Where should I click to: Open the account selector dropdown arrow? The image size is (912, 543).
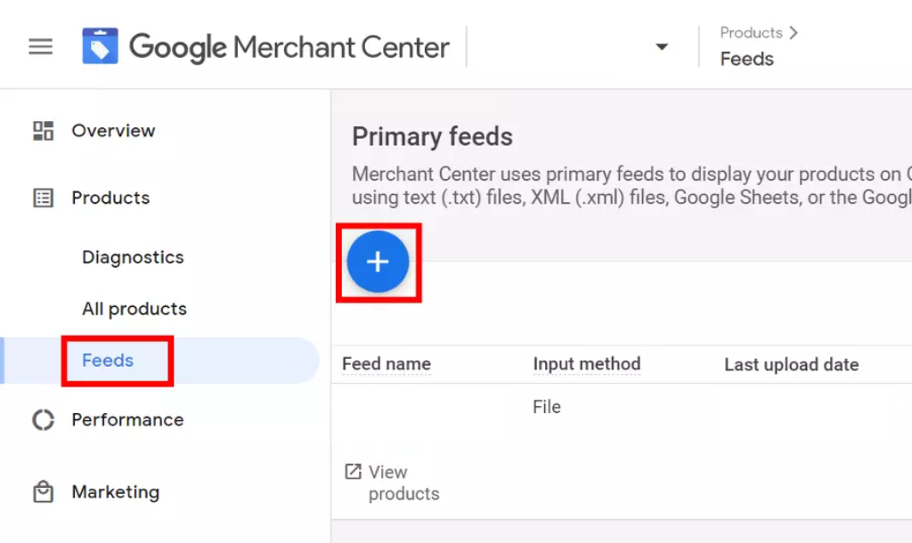coord(662,46)
